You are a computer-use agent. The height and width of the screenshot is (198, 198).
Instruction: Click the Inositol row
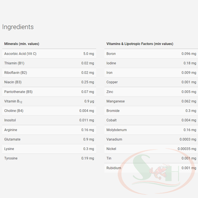coord(49,120)
